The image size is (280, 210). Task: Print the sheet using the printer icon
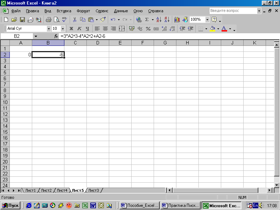(x=48, y=20)
